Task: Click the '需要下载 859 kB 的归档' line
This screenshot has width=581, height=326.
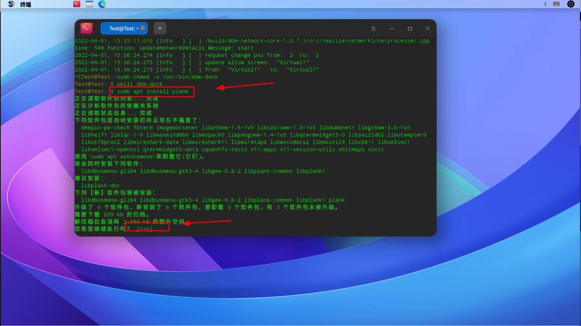Action: coord(112,214)
